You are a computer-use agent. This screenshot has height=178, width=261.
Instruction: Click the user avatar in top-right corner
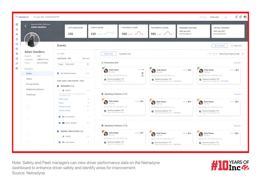(x=245, y=17)
